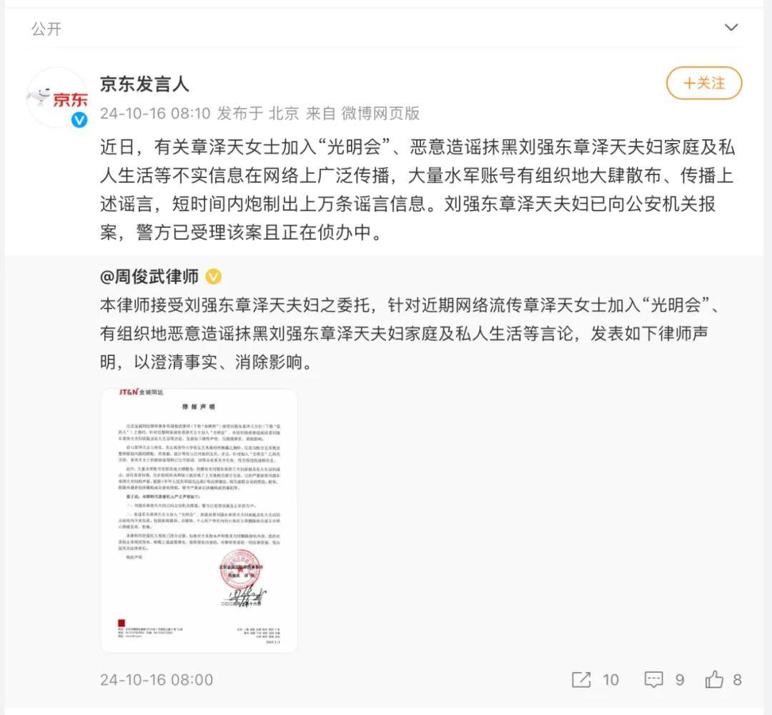Click the like count 8
The height and width of the screenshot is (715, 772).
737,679
